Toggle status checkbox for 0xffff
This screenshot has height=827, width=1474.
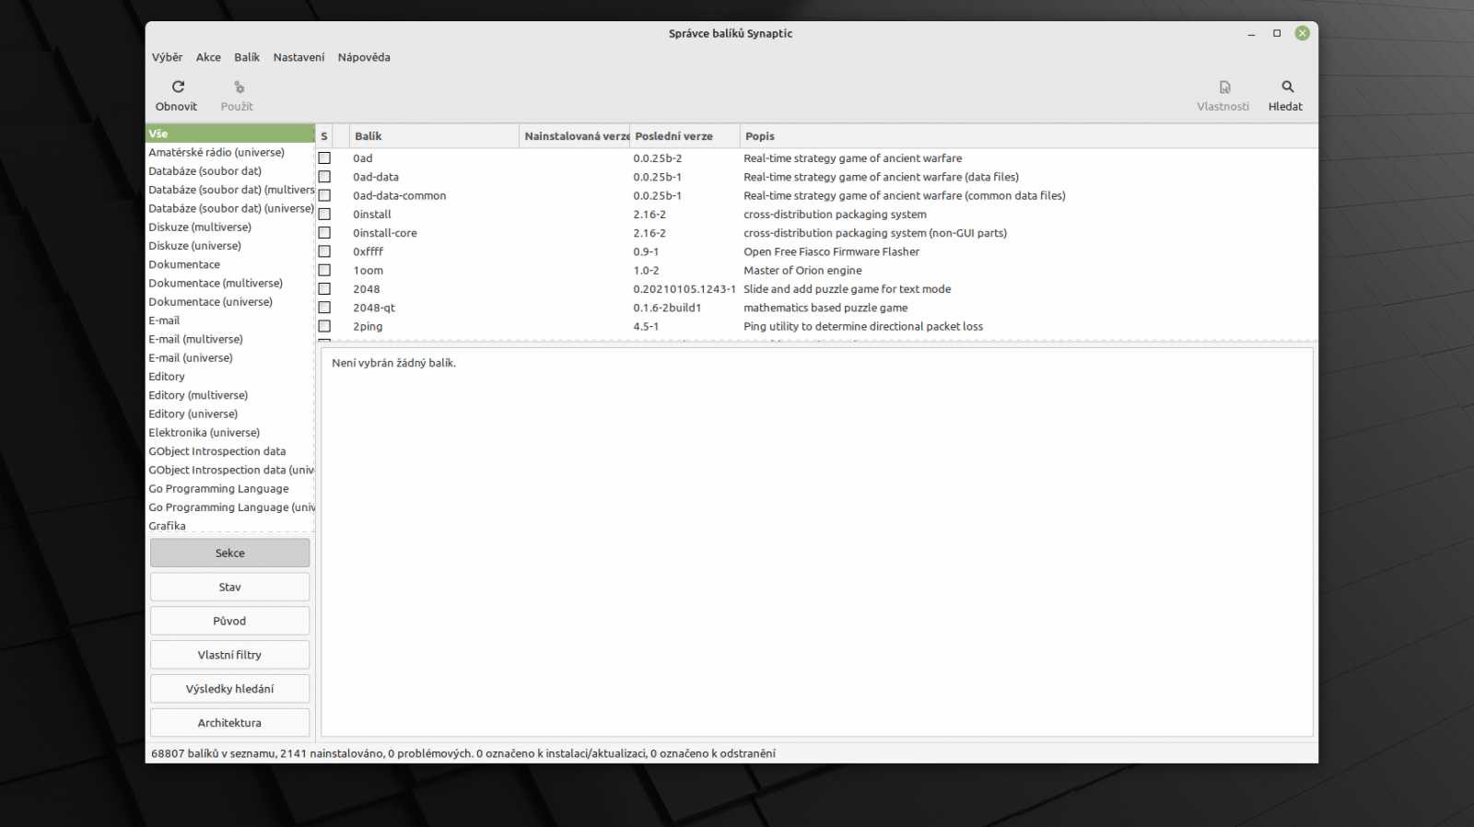324,251
